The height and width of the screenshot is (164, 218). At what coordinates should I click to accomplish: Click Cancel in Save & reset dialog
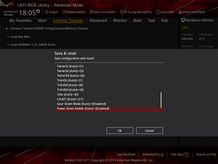click(150, 131)
